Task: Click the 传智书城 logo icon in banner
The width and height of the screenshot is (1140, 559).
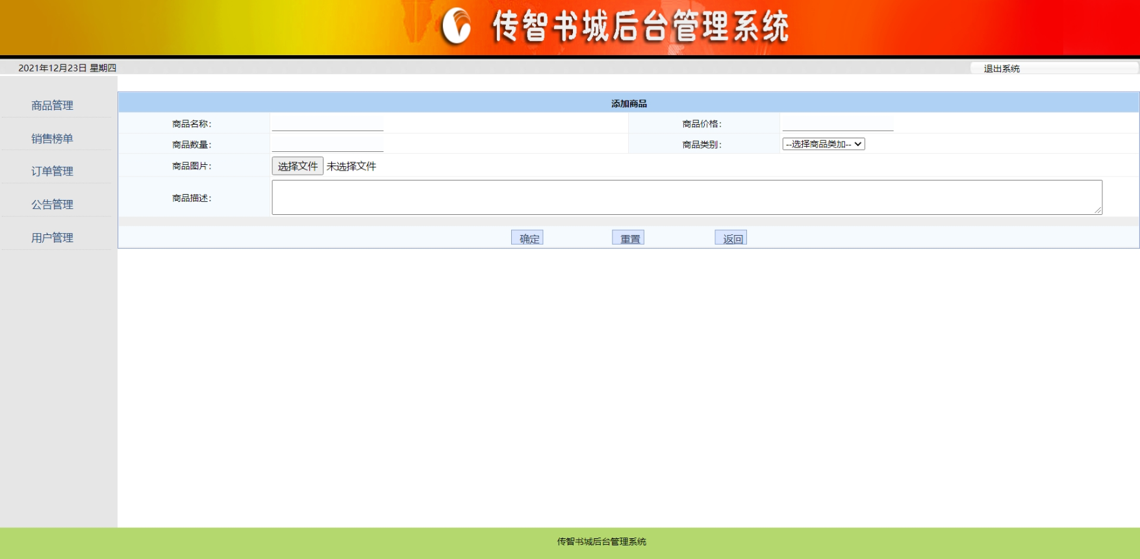Action: pyautogui.click(x=456, y=26)
